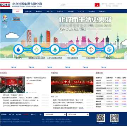
Task: Open the 【大洋网】 news headline
Action: pyautogui.click(x=17, y=103)
